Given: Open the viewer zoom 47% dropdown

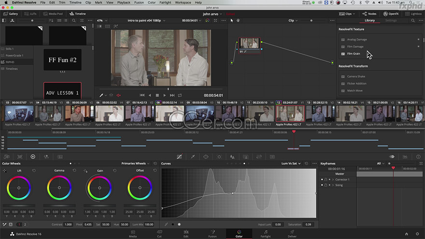Looking at the screenshot, I should 102,21.
